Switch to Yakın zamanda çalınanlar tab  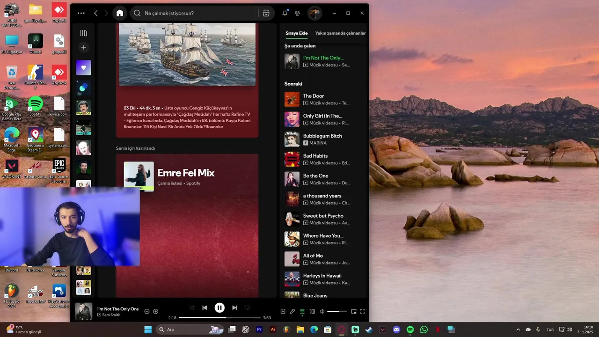340,33
